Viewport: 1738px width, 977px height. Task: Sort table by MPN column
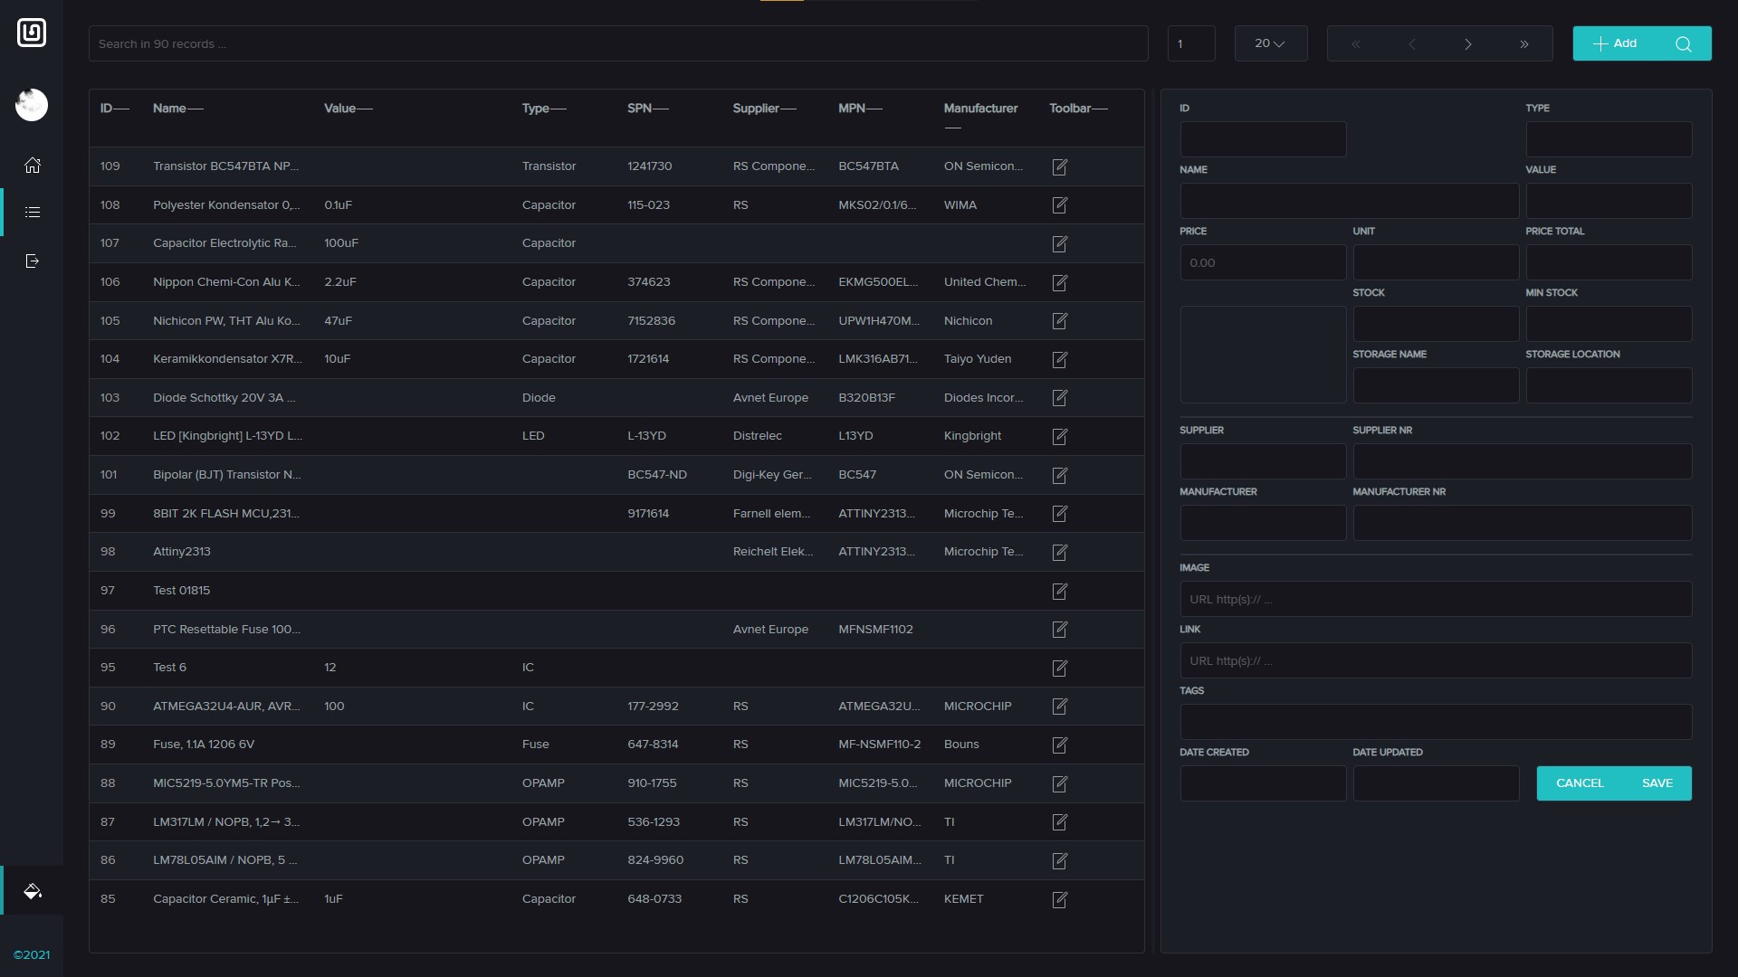860,109
